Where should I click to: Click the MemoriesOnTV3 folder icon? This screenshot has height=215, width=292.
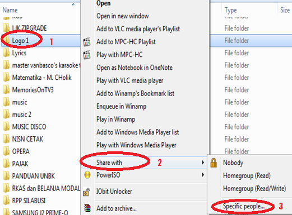point(6,89)
